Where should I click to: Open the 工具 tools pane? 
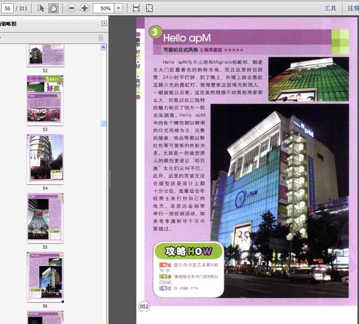click(x=330, y=8)
